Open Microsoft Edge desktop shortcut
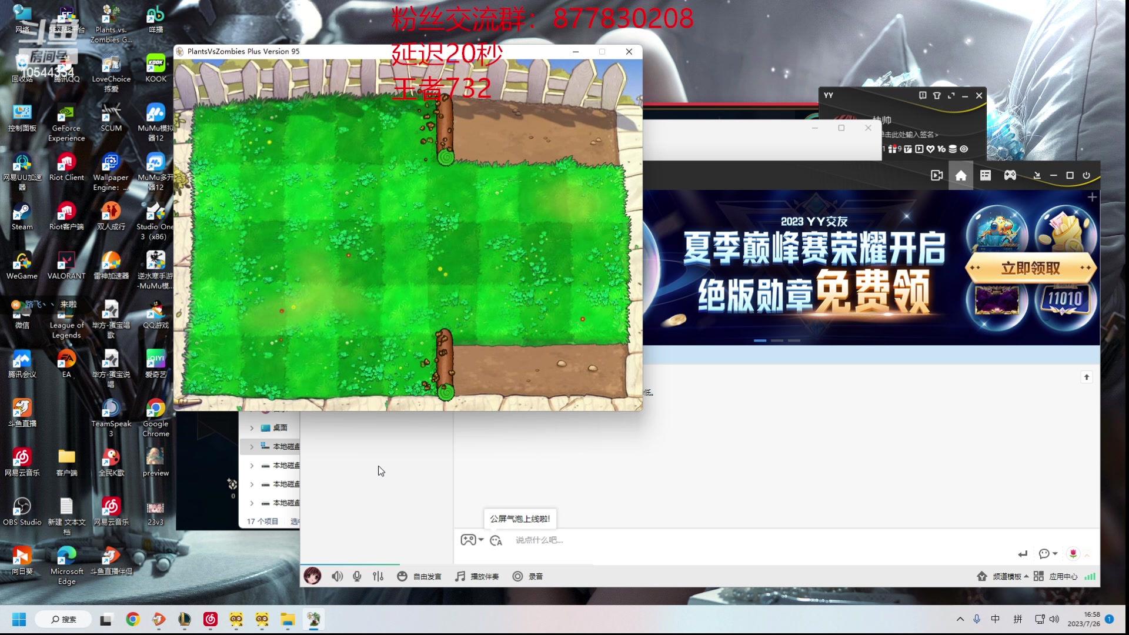 pos(66,566)
